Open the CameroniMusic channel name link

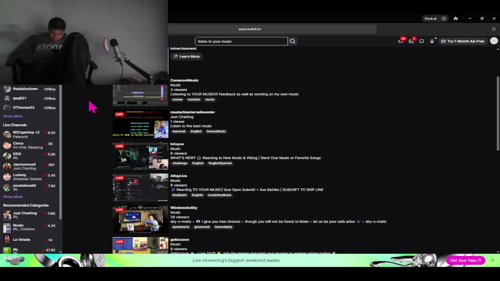[184, 80]
